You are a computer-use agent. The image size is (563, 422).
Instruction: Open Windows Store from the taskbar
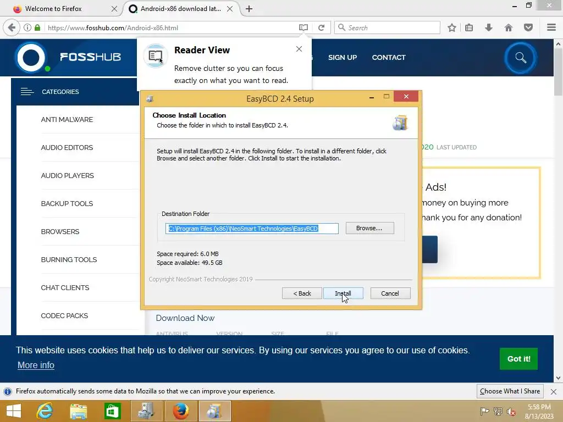[x=112, y=411]
